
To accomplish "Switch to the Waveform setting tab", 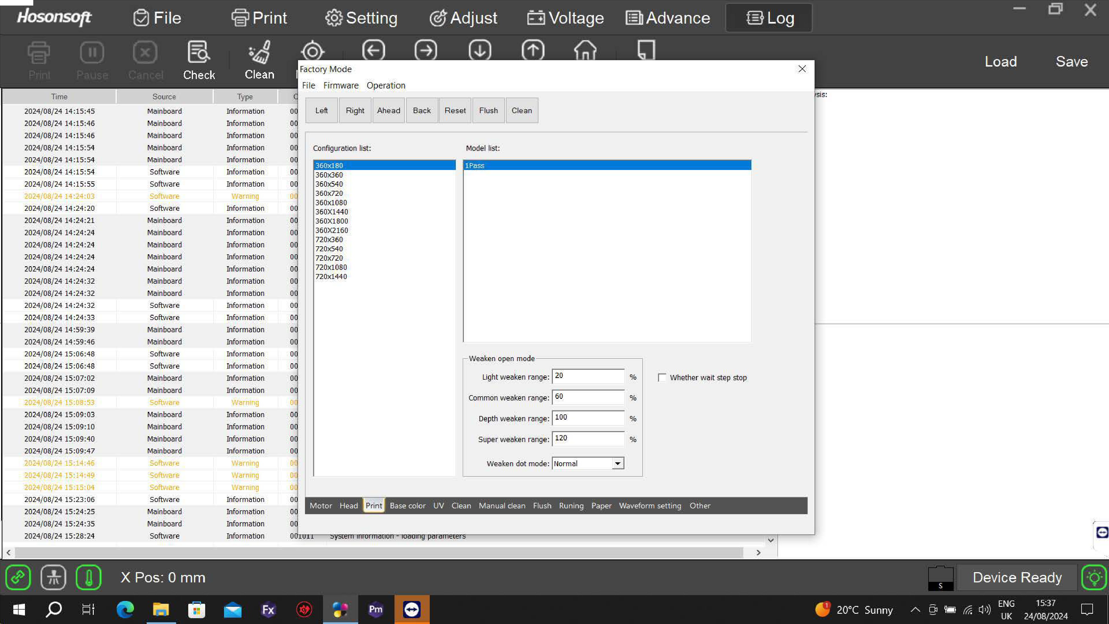I will click(x=650, y=506).
